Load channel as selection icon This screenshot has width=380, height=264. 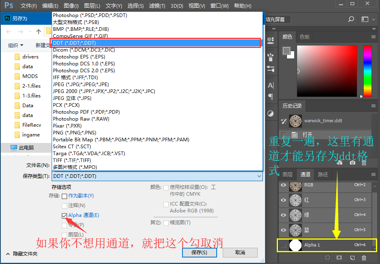pyautogui.click(x=328, y=258)
